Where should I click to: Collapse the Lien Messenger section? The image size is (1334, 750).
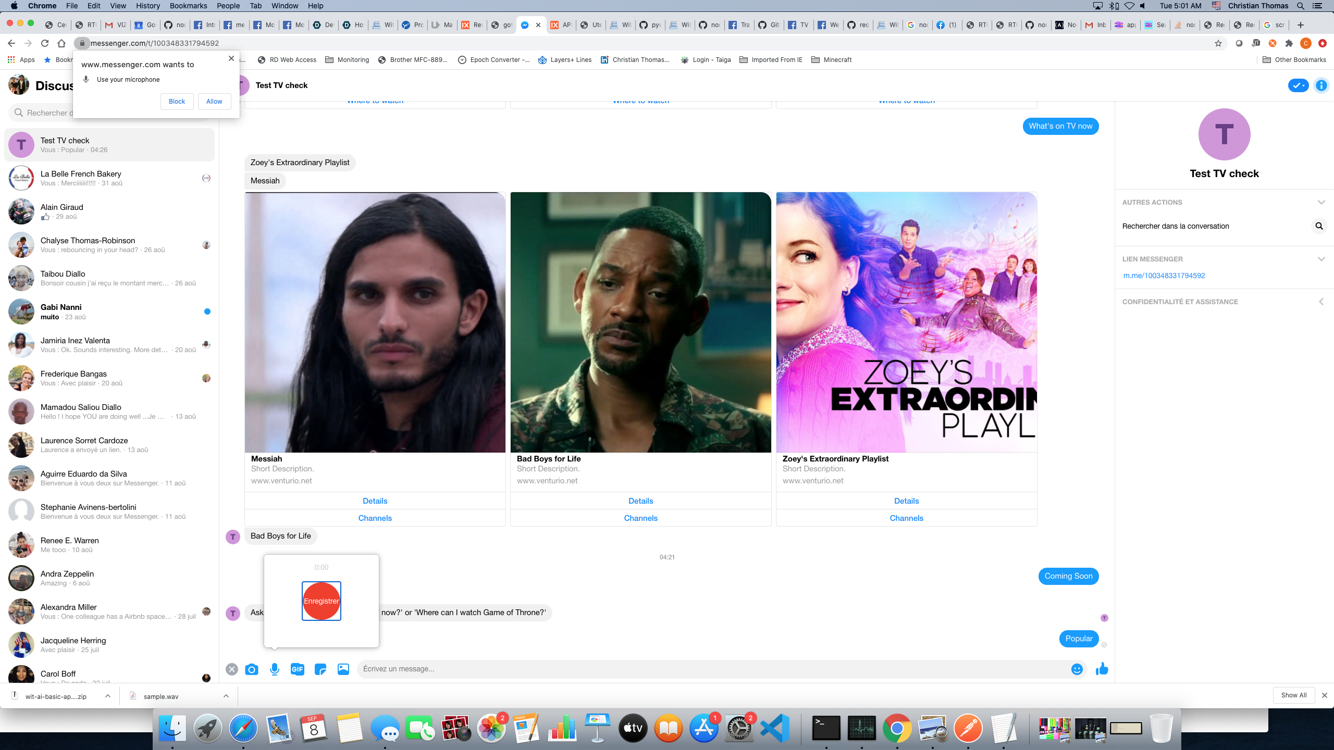click(x=1321, y=259)
